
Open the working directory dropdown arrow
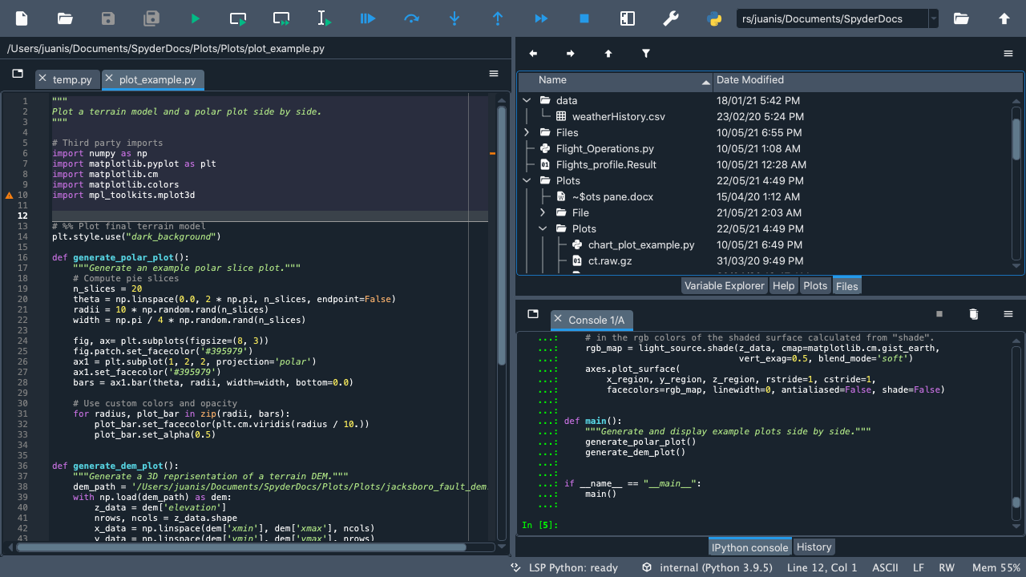point(934,18)
